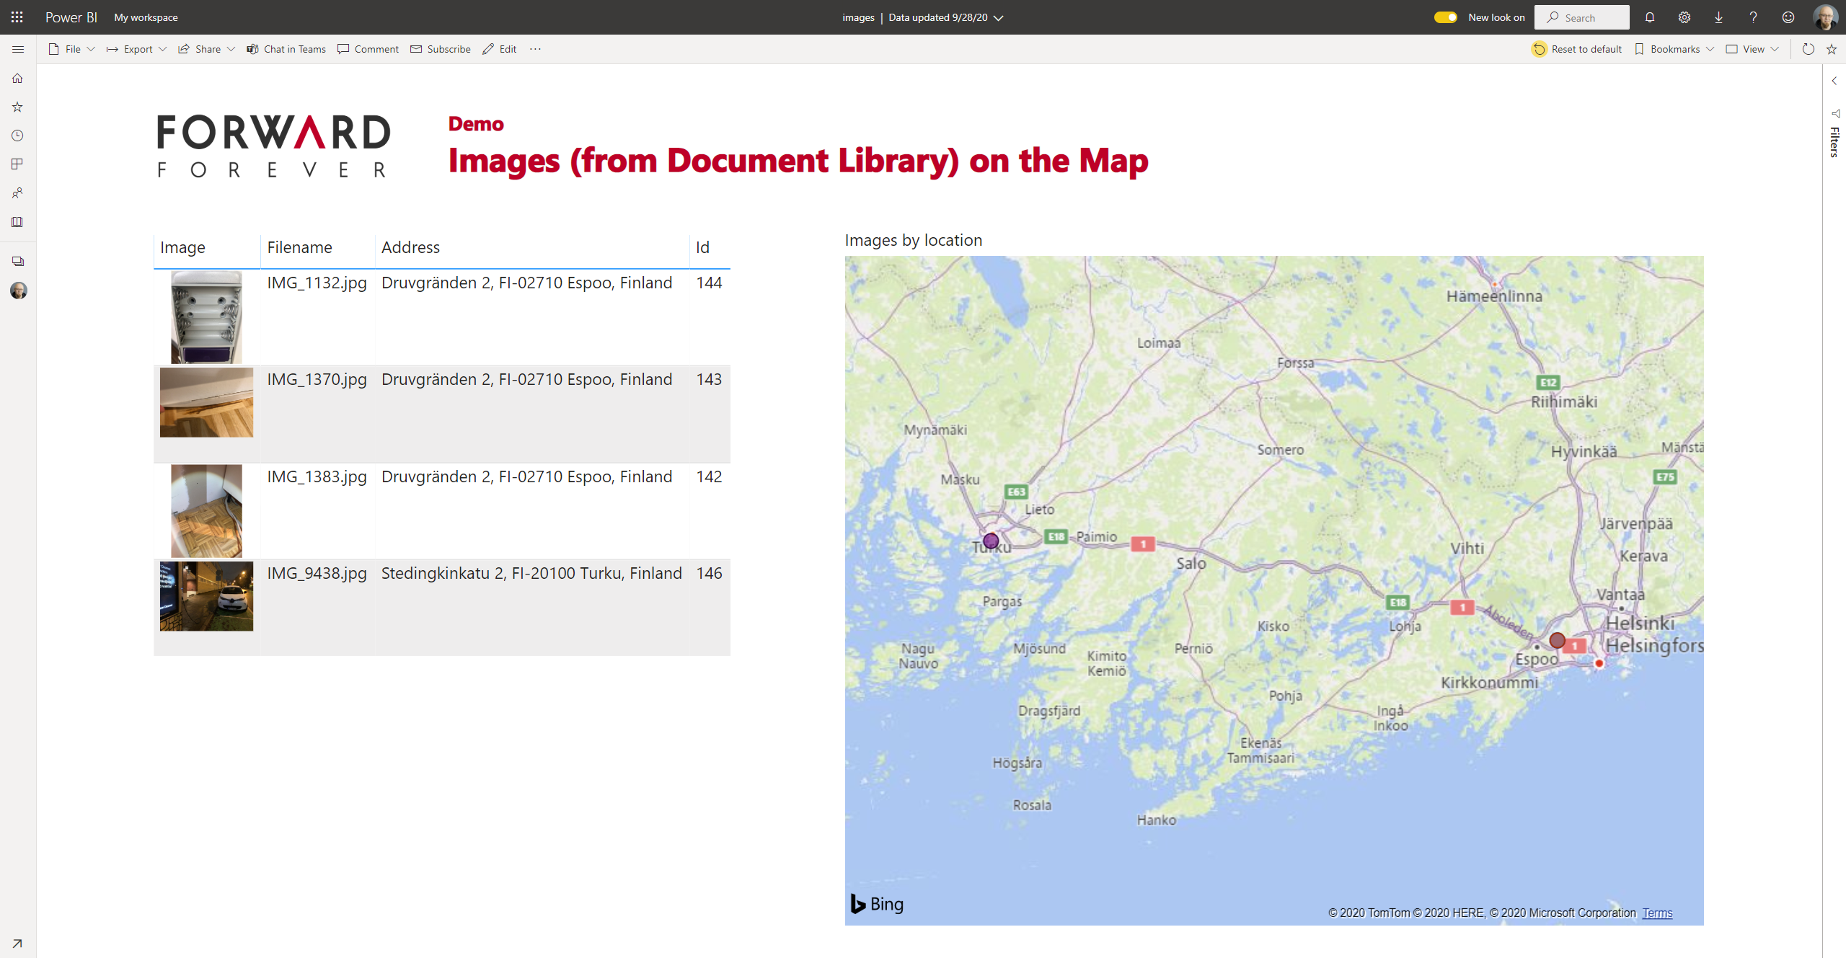This screenshot has height=958, width=1846.
Task: Click the refresh visuals icon
Action: (1808, 49)
